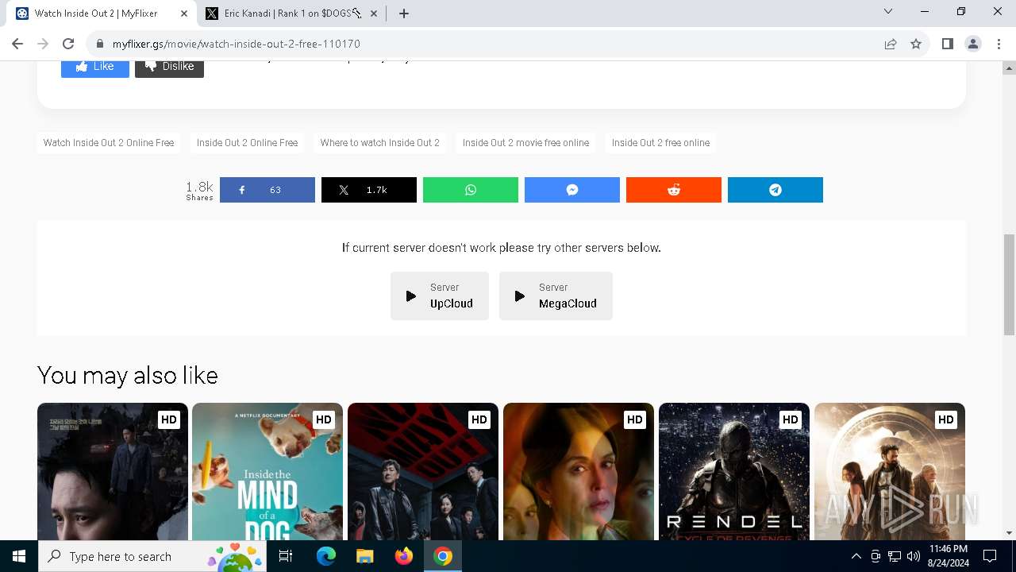Share via the WhatsApp button
1016x572 pixels.
(x=471, y=190)
